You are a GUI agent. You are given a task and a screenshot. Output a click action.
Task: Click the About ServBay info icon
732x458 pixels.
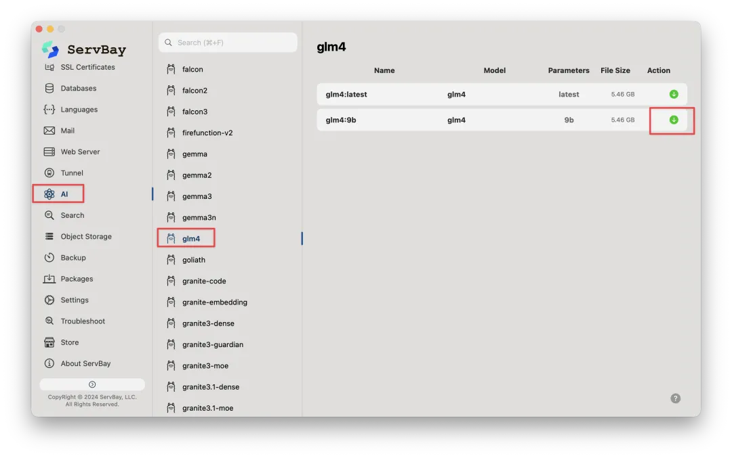click(x=49, y=363)
